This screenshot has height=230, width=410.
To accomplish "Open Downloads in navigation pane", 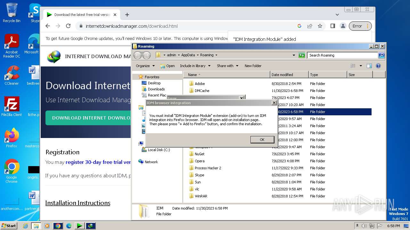I will point(156,89).
